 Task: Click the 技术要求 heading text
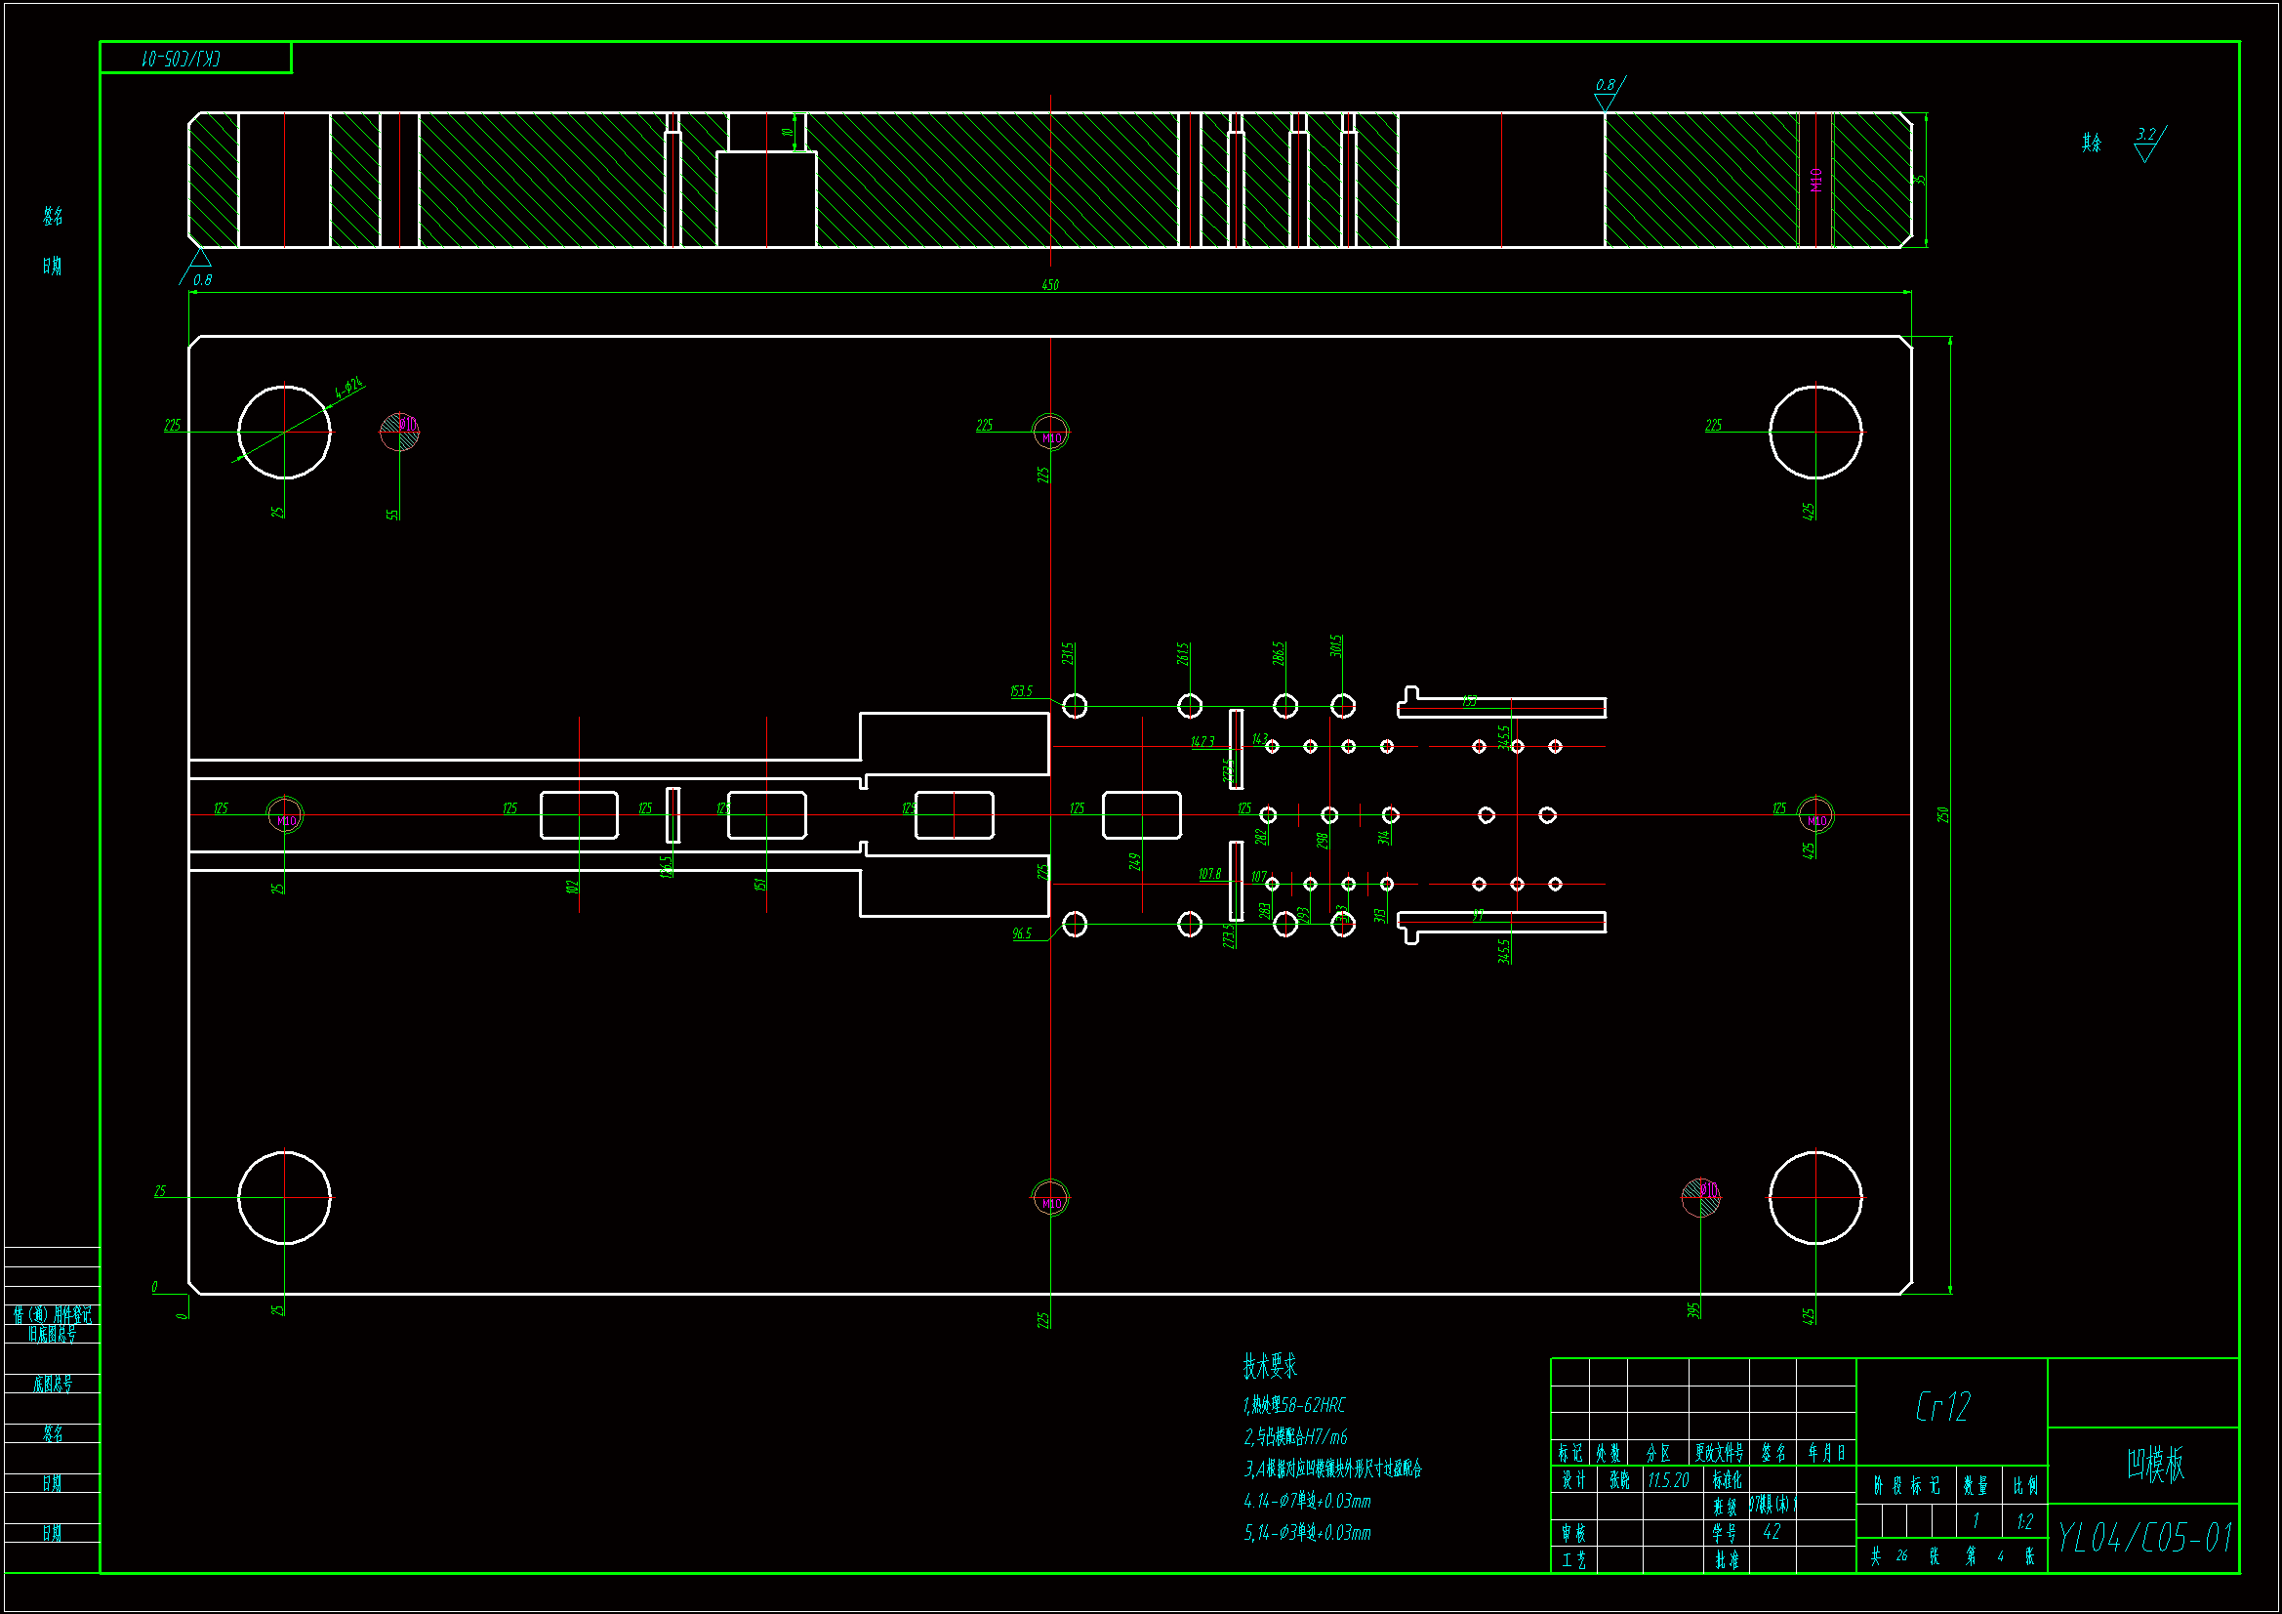click(x=1269, y=1366)
